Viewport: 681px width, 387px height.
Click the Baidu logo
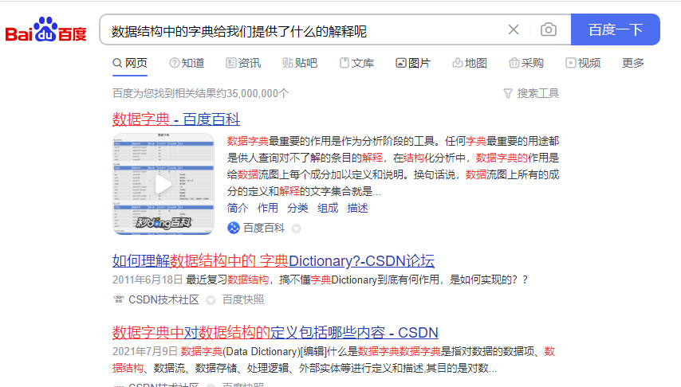coord(46,29)
